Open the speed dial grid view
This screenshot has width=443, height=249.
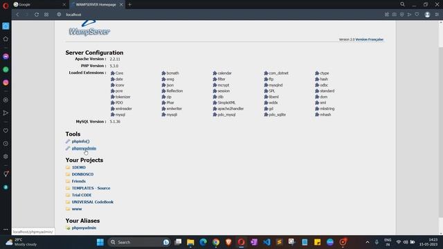tap(46, 15)
